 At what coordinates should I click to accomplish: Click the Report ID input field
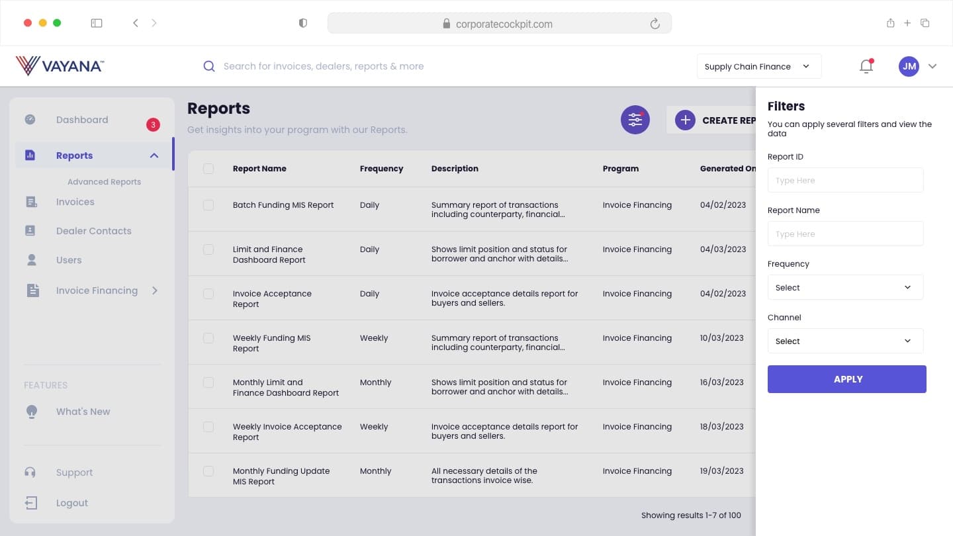(x=845, y=180)
